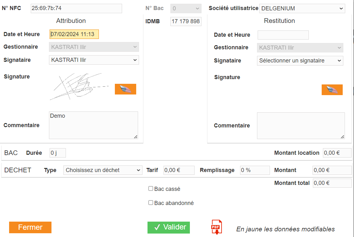Choose a waste type in Choisissez un déchet
This screenshot has width=354, height=237.
click(x=103, y=170)
